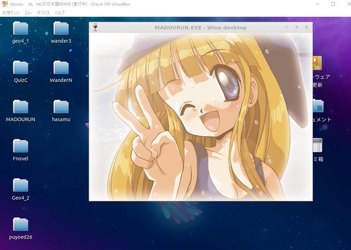
Task: Open the wander3 folder icon
Action: click(61, 28)
